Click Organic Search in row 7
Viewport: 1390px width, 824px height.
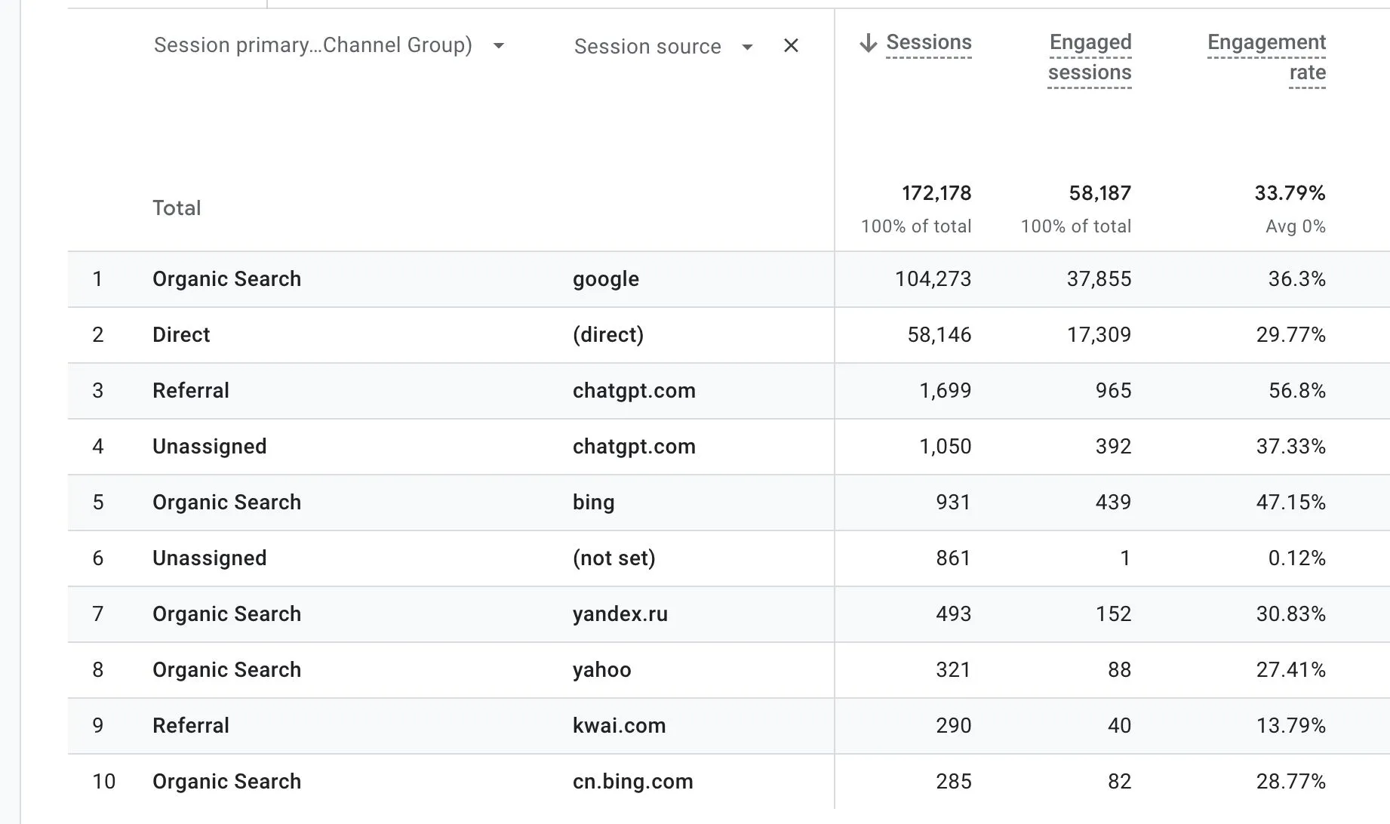[x=226, y=614]
